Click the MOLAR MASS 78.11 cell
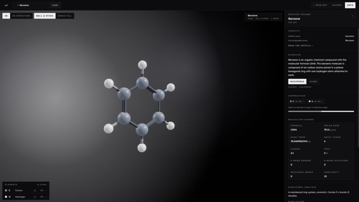Image resolution: width=359 pixels, height=202 pixels. (338, 128)
